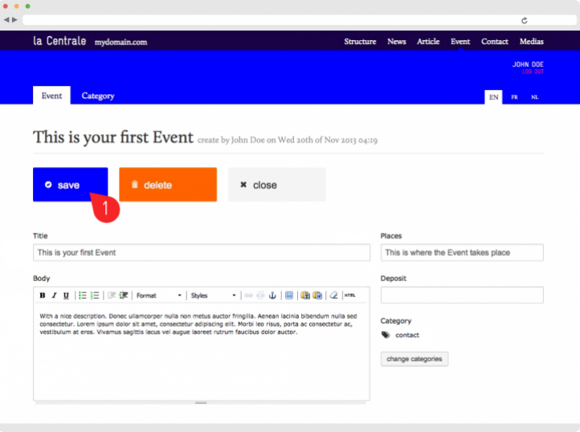This screenshot has height=432, width=580.
Task: Open the Medias menu
Action: click(x=532, y=42)
